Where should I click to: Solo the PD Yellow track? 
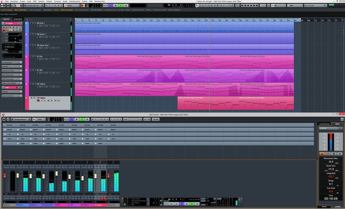pos(34,84)
